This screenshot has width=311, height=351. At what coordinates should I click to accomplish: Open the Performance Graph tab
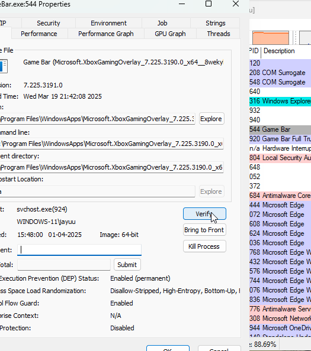click(105, 34)
